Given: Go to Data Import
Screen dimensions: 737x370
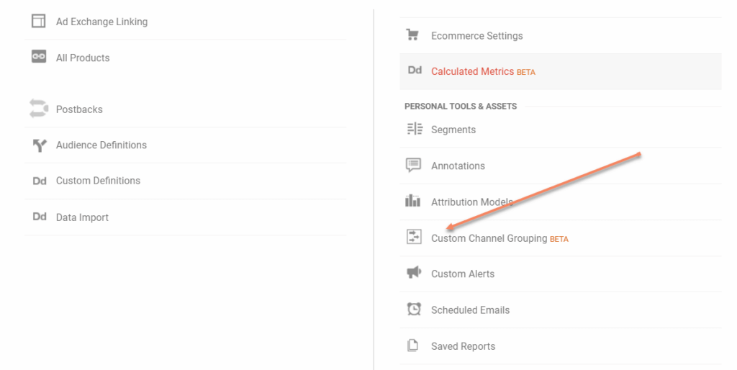Looking at the screenshot, I should (82, 217).
